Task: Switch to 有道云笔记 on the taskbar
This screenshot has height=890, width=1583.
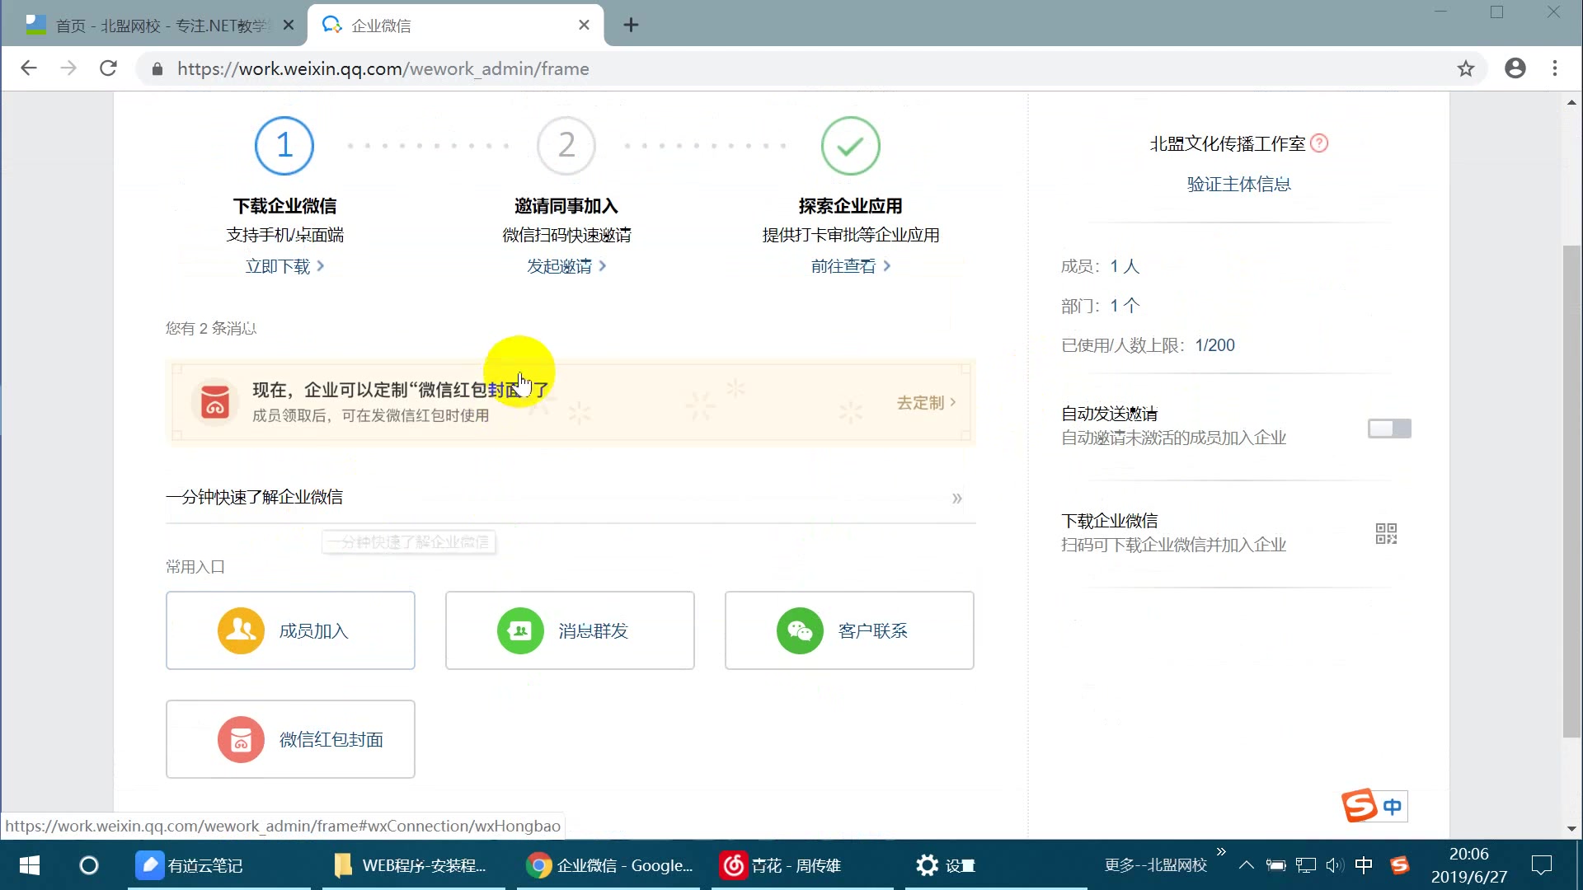Action: [x=218, y=865]
